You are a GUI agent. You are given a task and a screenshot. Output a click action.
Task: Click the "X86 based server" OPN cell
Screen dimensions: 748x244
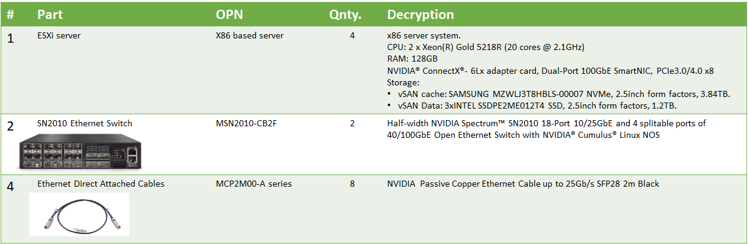point(250,36)
